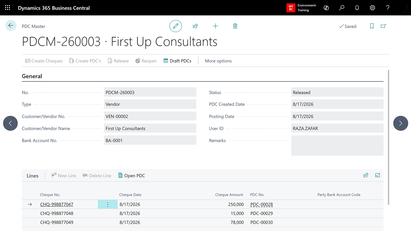This screenshot has height=231, width=411.
Task: Click Create Cheques action
Action: point(44,61)
